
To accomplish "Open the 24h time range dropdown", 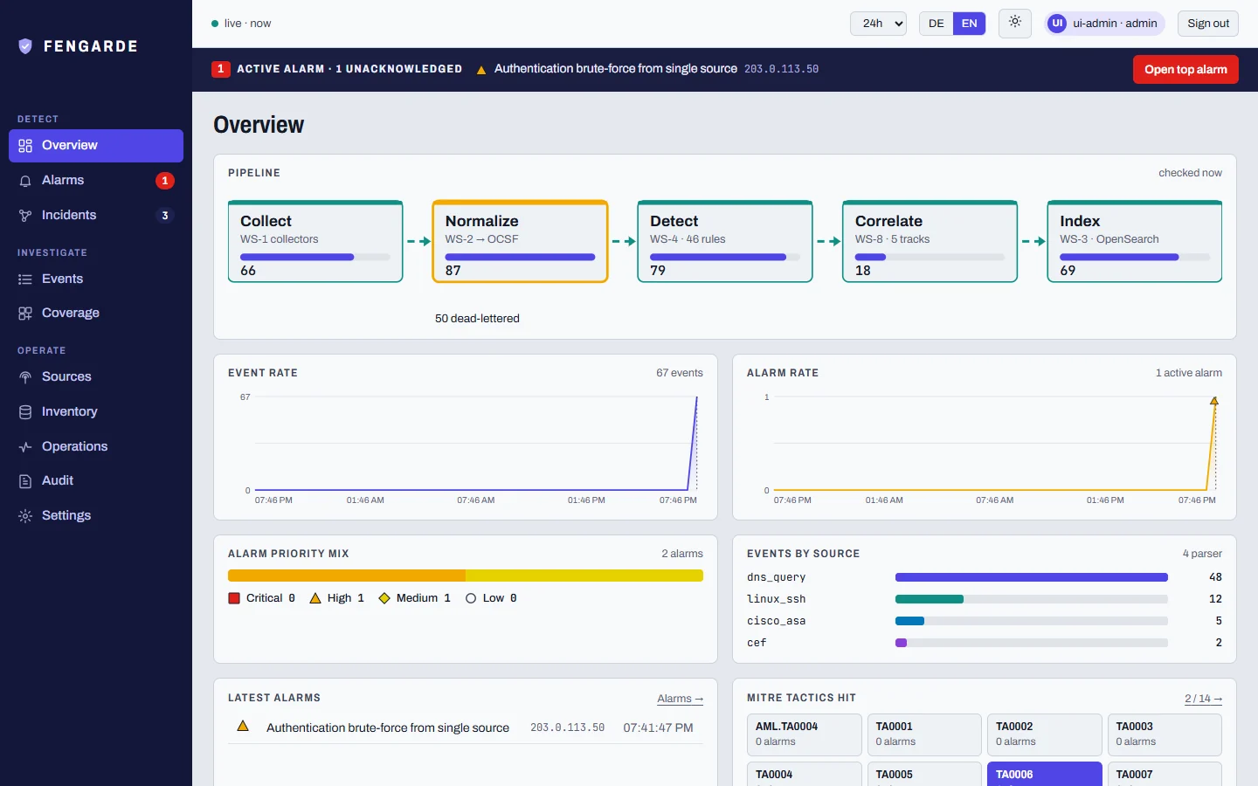I will [x=878, y=24].
